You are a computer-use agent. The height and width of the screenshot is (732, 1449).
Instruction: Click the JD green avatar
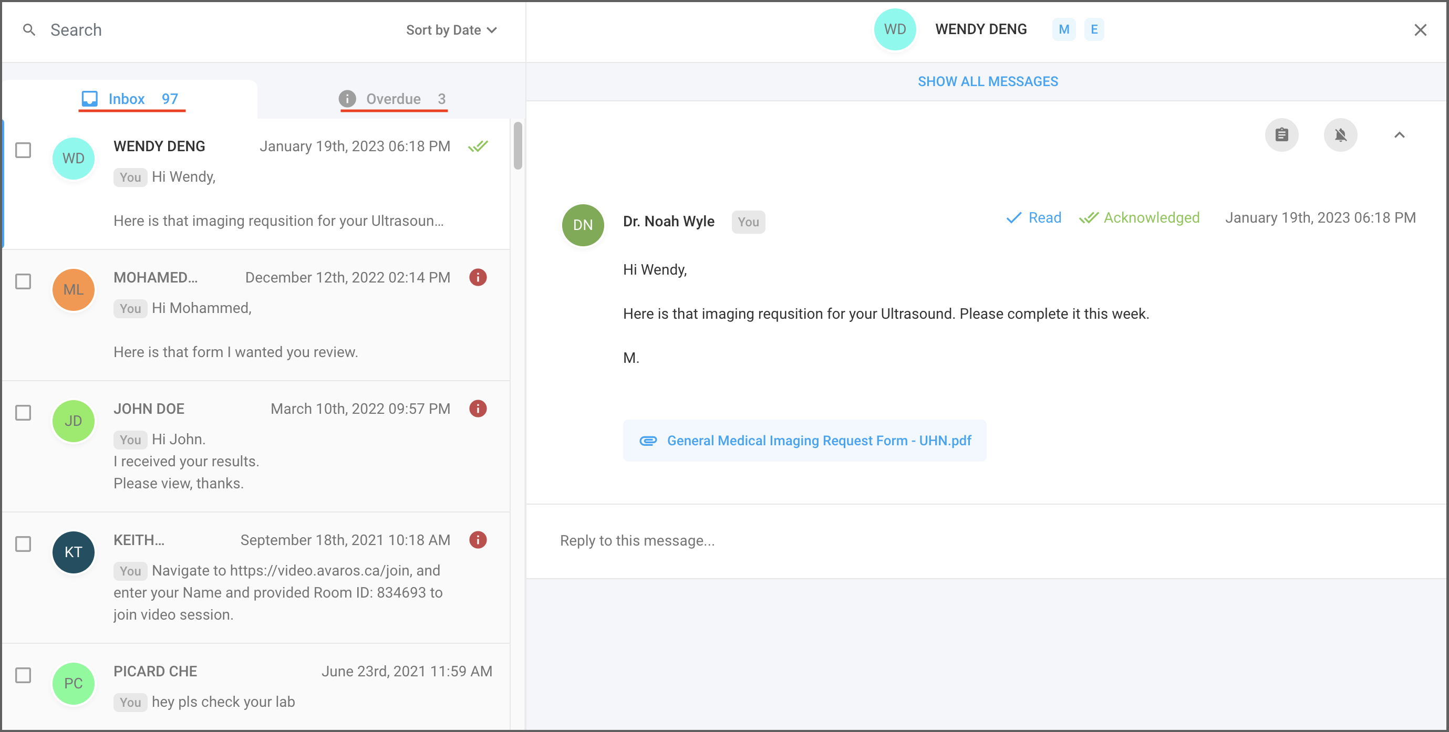74,421
